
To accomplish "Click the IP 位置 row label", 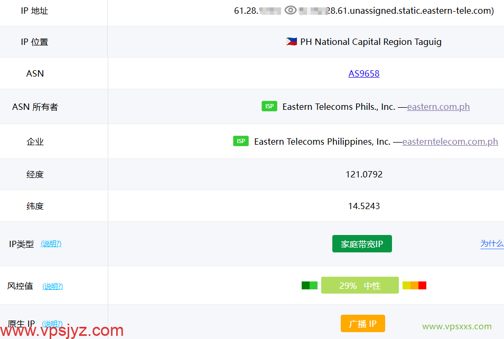I will (x=34, y=42).
